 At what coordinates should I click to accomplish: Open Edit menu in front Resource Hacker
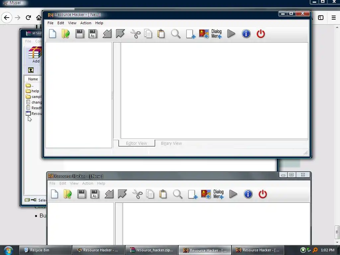[x=61, y=23]
